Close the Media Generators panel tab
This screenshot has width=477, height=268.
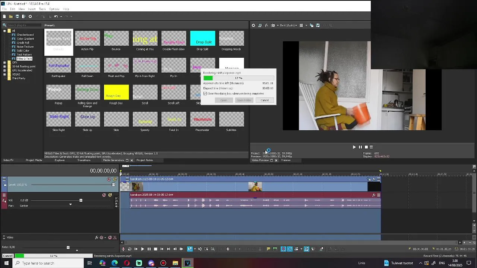[x=132, y=160]
